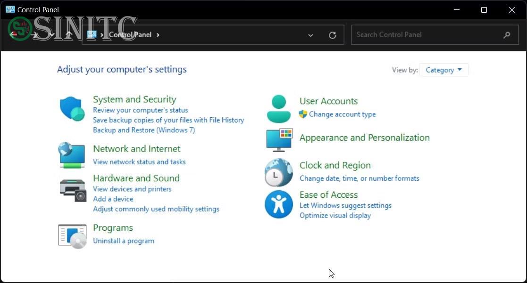Image resolution: width=527 pixels, height=283 pixels.
Task: Open the System and Security heading link
Action: pos(134,99)
